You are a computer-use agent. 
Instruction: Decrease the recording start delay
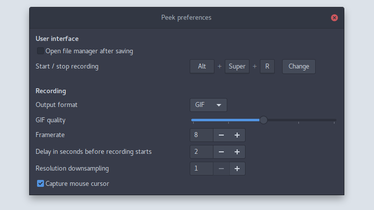coord(221,152)
